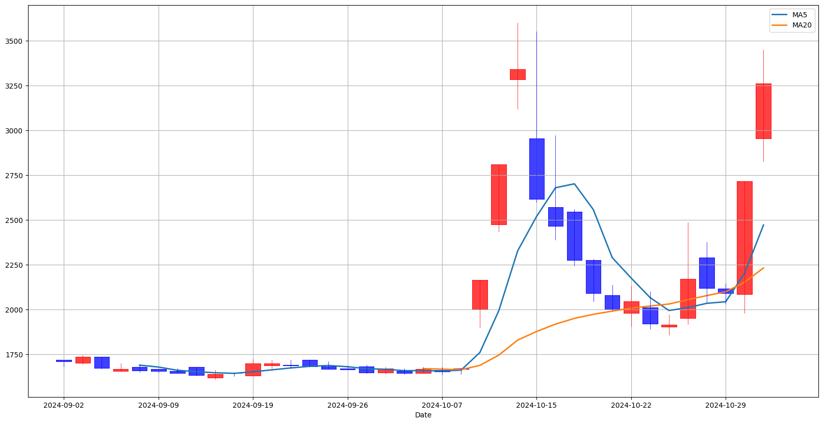Click the orange MA20 legend line sample
Viewport: 823px width, 424px height.
pos(780,25)
